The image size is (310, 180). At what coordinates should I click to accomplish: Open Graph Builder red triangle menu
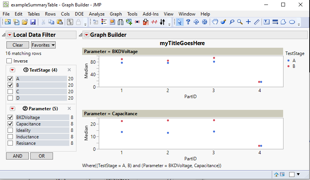(86, 35)
